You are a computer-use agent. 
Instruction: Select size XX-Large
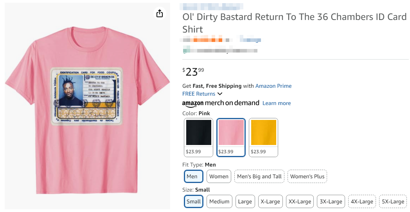[x=300, y=201]
